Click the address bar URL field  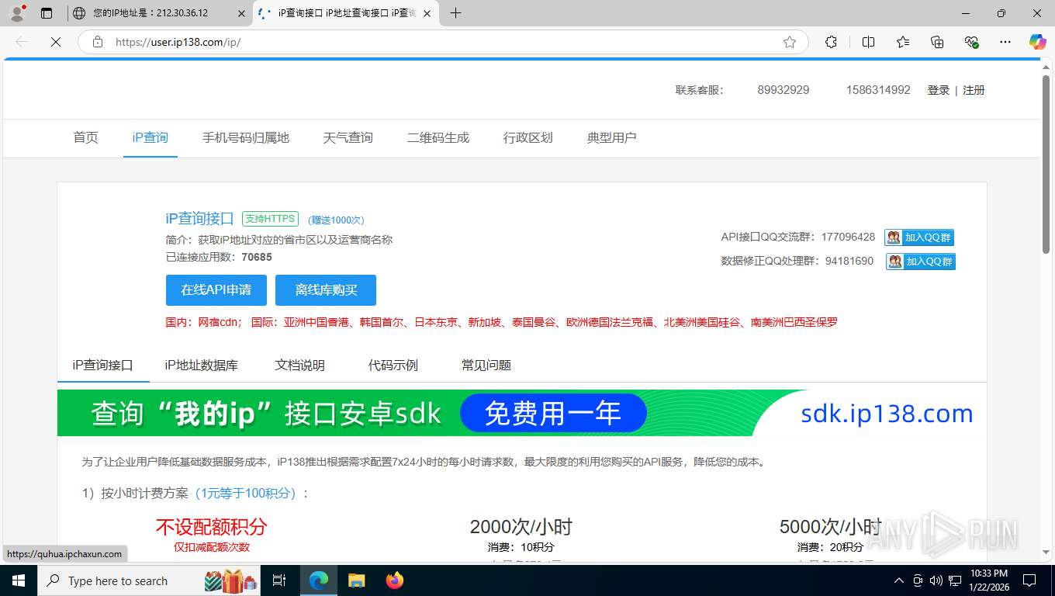pos(442,42)
